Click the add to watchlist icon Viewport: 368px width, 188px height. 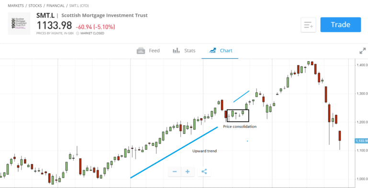point(309,25)
